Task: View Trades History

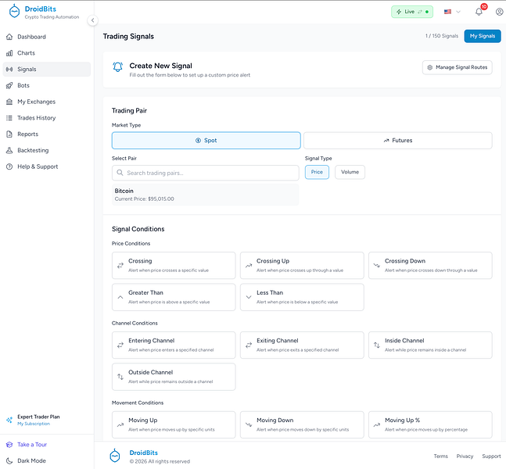Action: click(x=47, y=118)
